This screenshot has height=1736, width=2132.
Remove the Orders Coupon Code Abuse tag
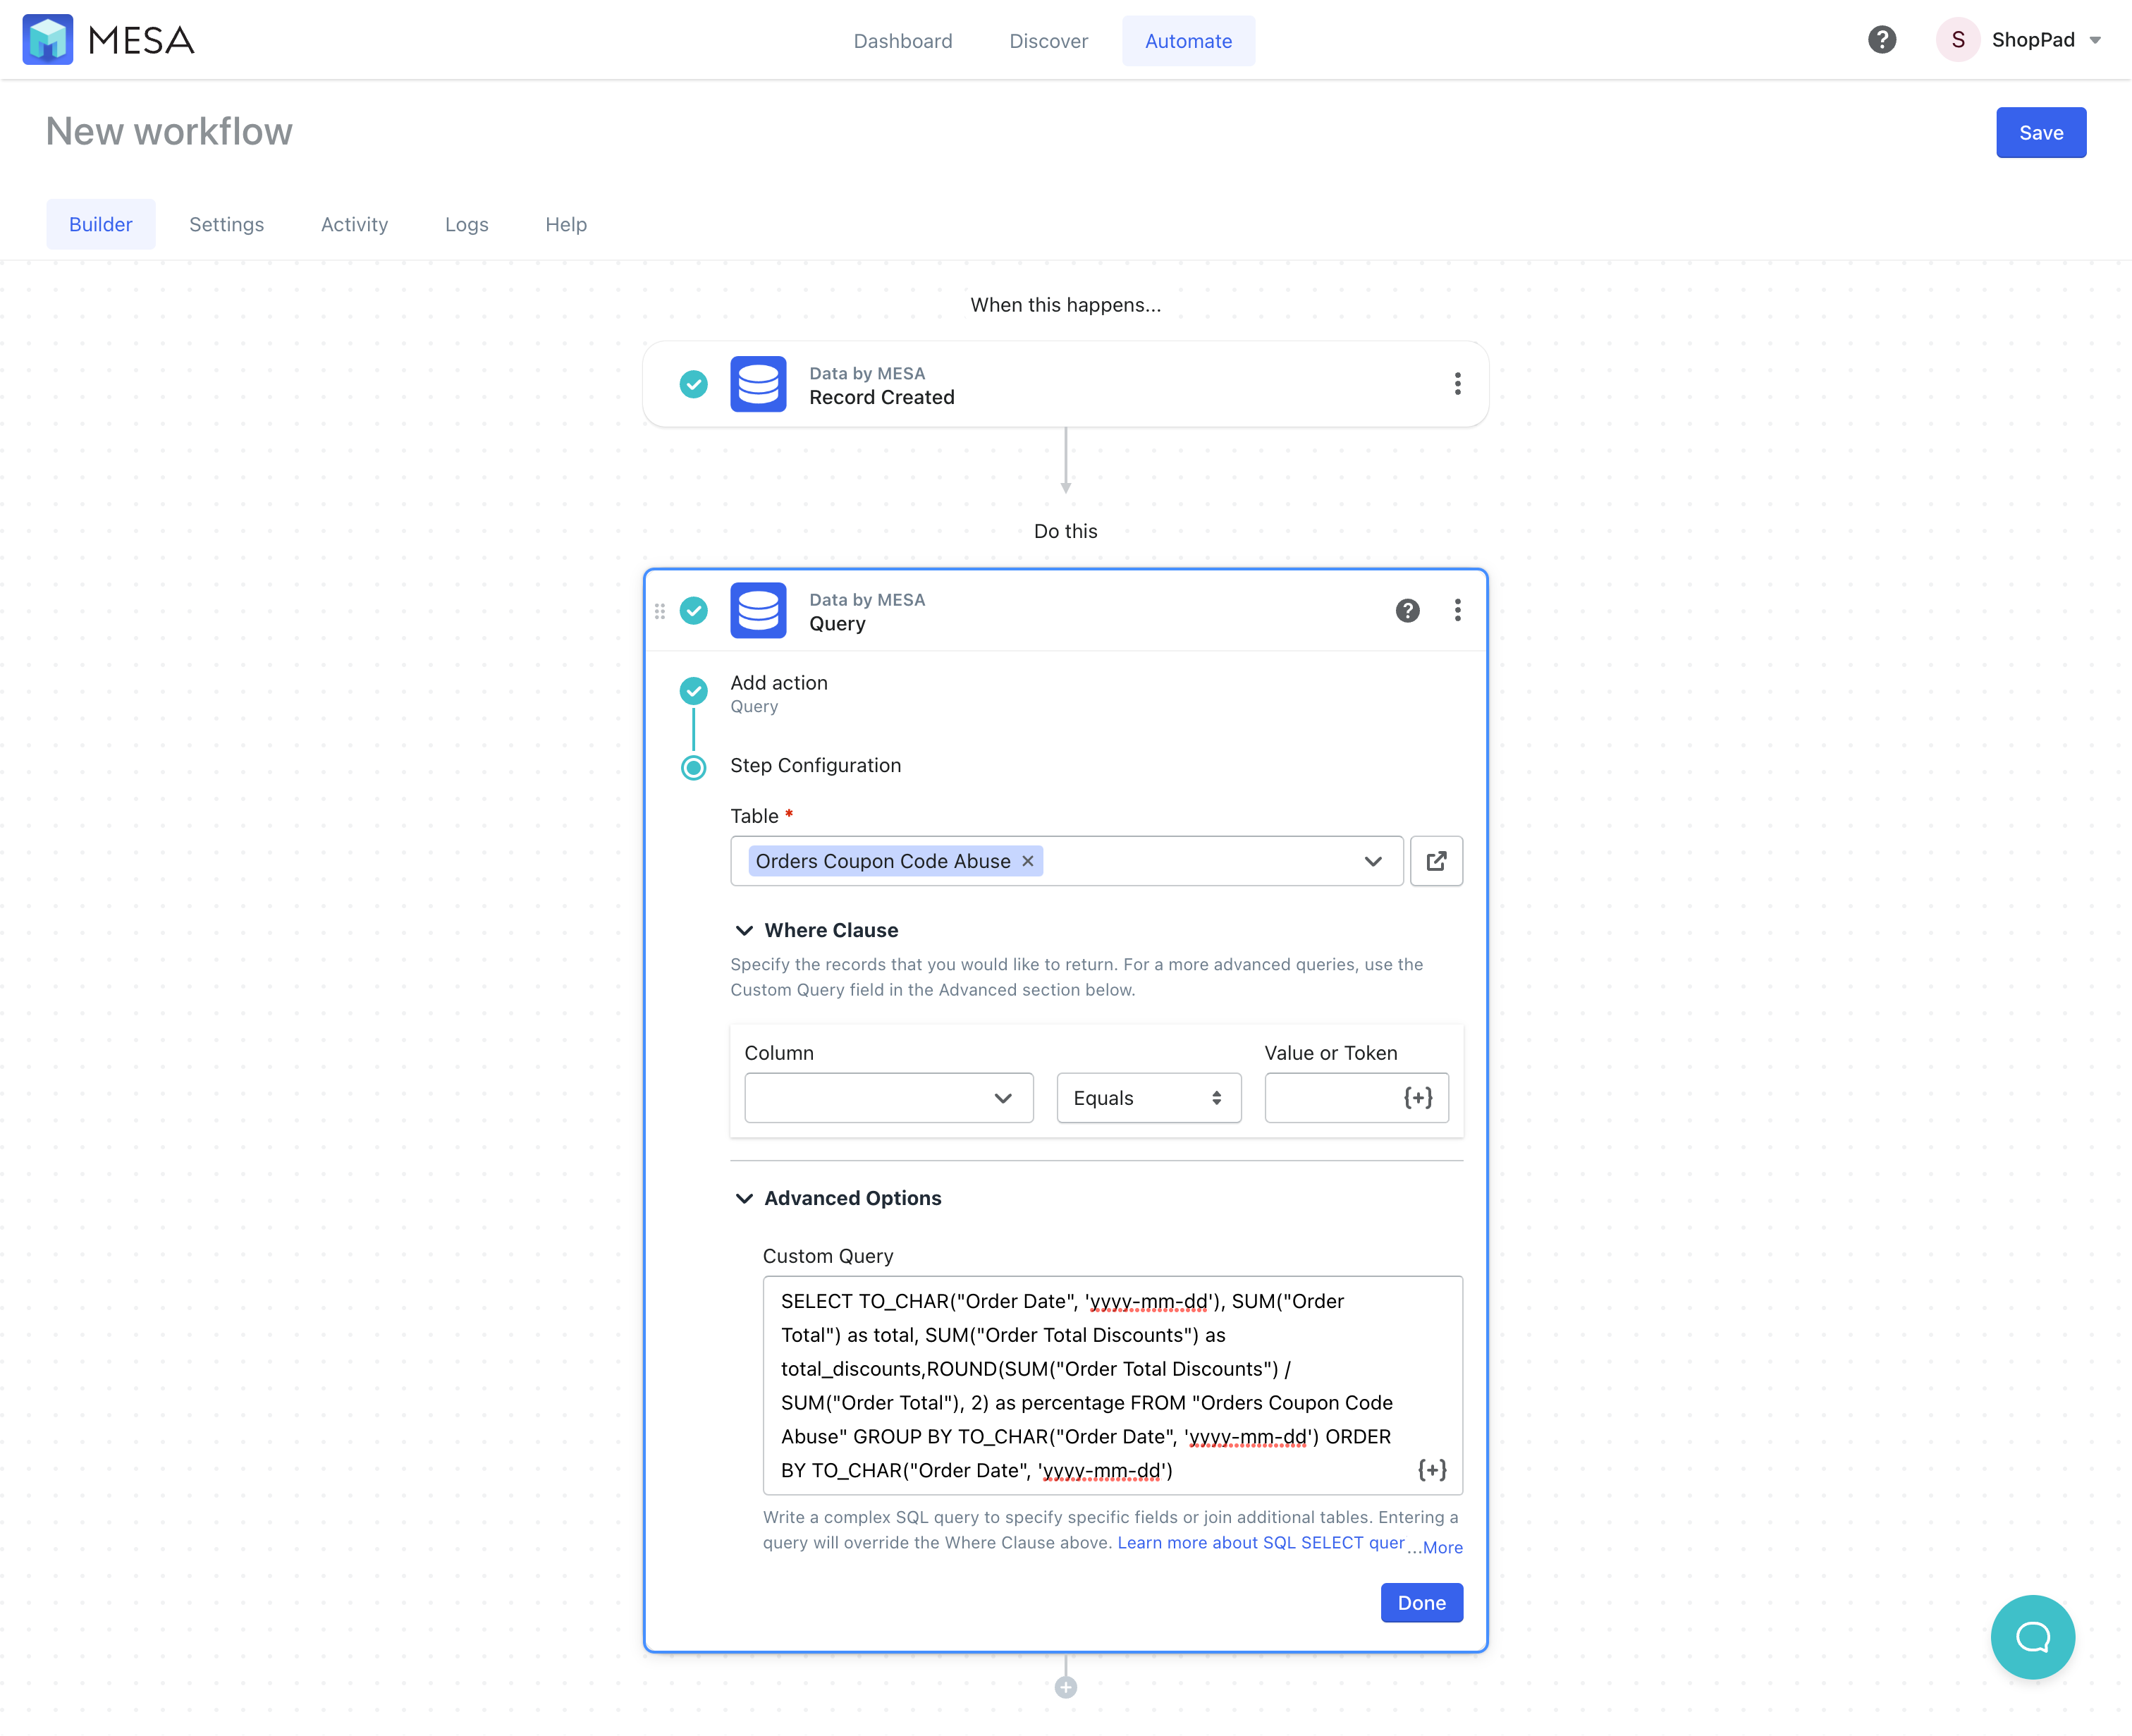pyautogui.click(x=1027, y=861)
